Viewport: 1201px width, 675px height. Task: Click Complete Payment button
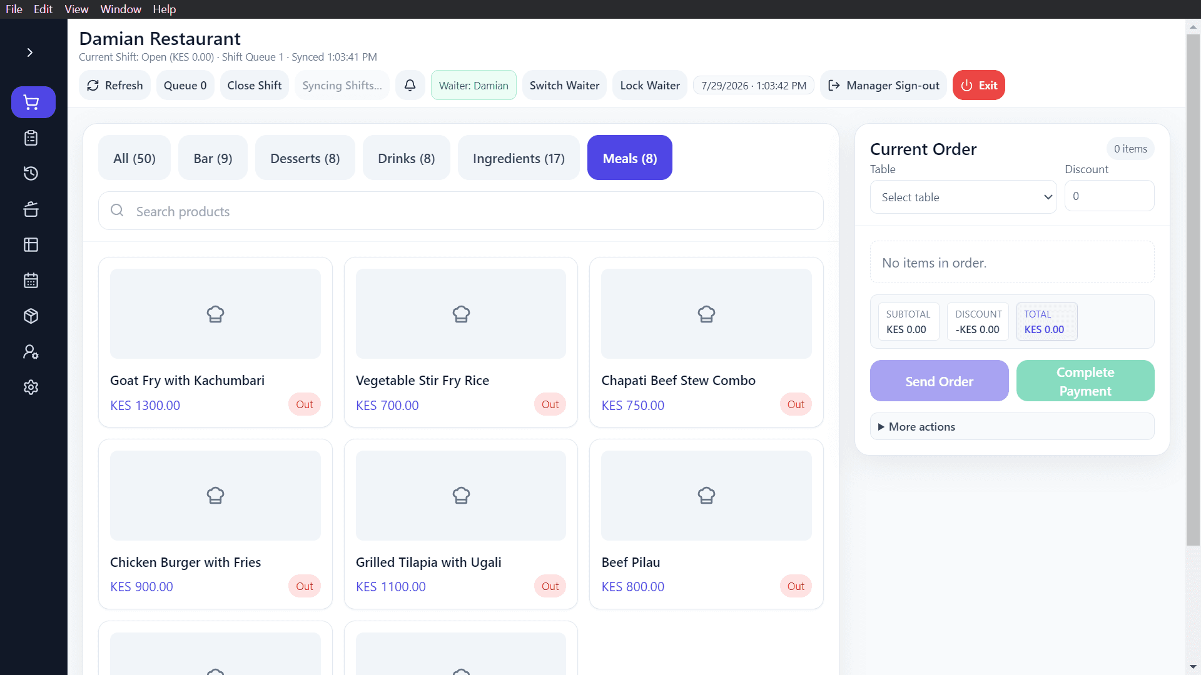click(1085, 381)
